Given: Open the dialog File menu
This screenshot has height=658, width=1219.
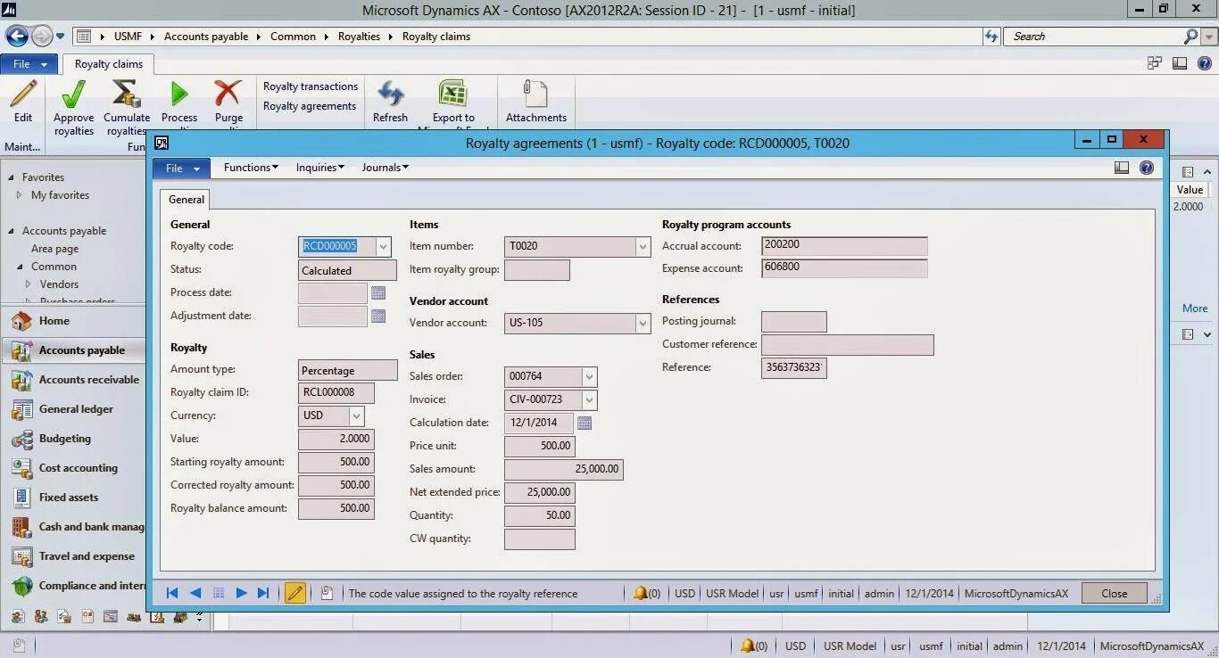Looking at the screenshot, I should click(182, 168).
